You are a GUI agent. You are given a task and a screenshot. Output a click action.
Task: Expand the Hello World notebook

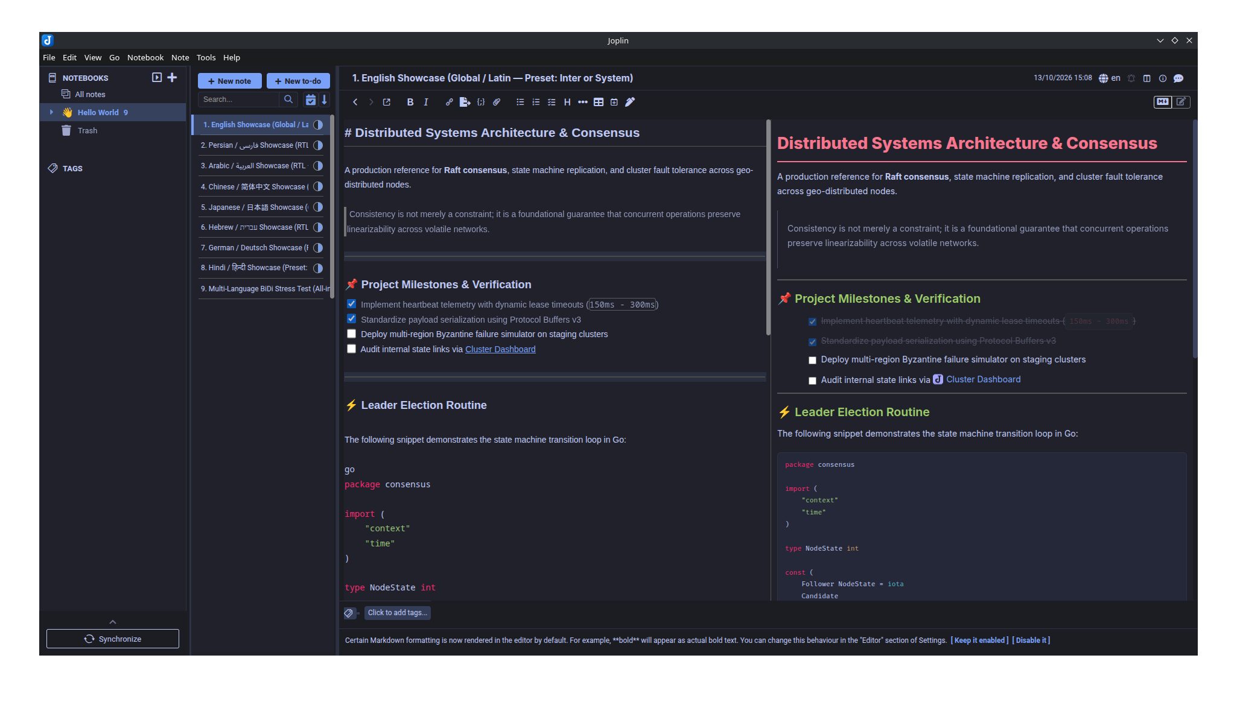(x=51, y=112)
